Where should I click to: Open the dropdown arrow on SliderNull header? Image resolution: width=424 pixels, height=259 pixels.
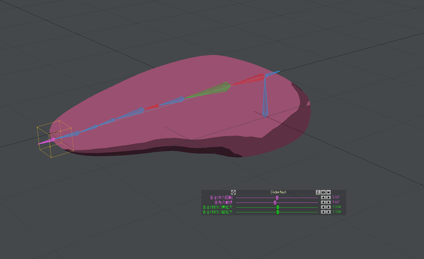click(328, 192)
